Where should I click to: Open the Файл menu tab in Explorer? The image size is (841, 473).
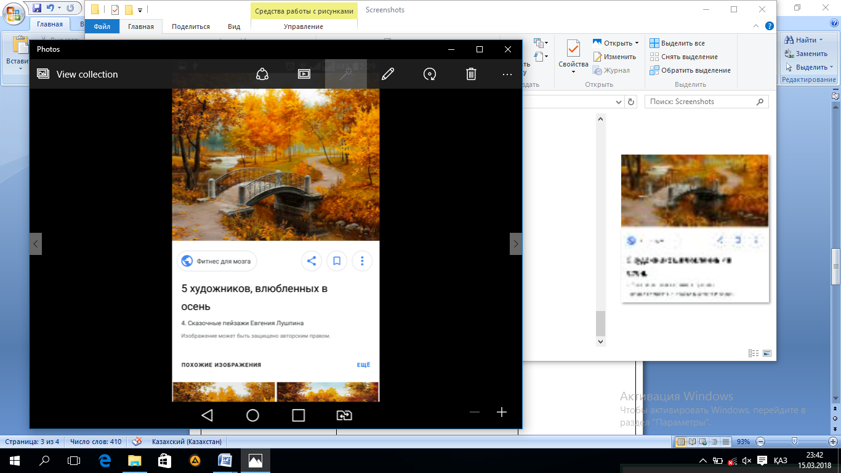[x=102, y=26]
